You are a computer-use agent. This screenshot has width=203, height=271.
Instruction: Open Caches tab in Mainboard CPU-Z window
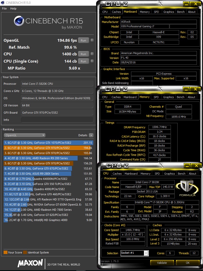[116, 12]
